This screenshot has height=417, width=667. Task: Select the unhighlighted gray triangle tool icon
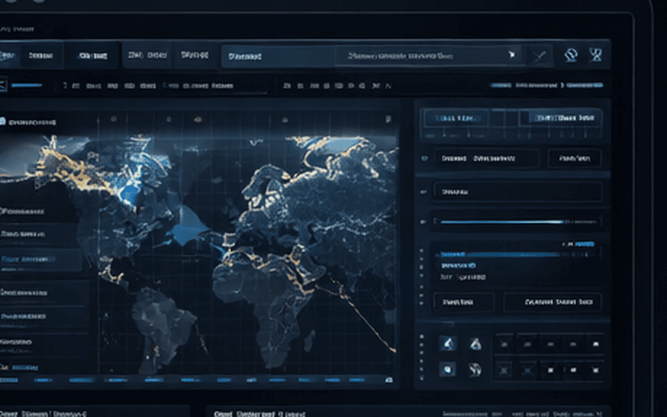pos(474,344)
